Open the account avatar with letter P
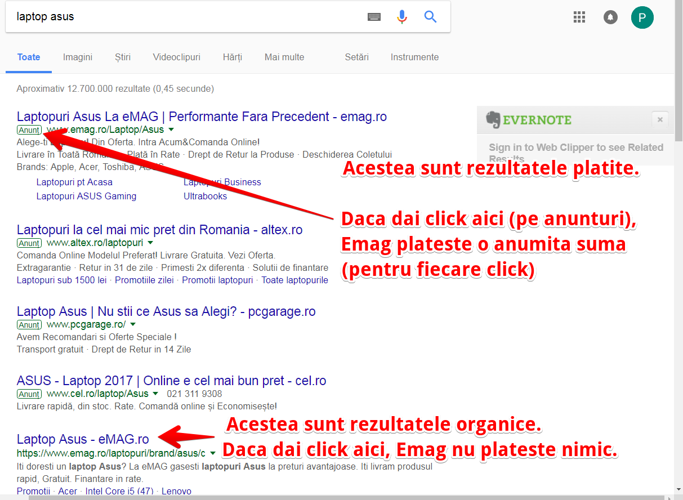The width and height of the screenshot is (683, 500). click(x=642, y=17)
